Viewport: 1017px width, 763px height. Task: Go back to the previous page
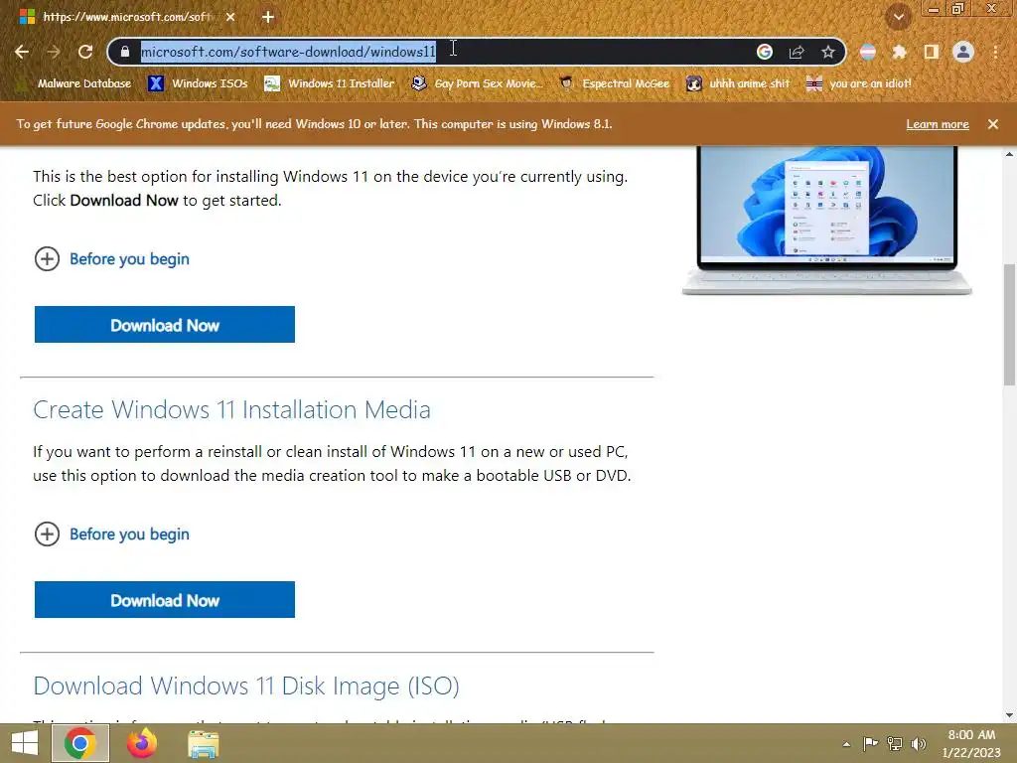pyautogui.click(x=22, y=52)
